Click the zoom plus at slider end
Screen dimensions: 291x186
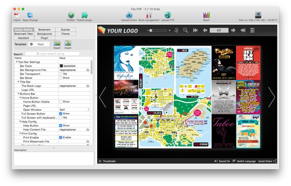170,30
